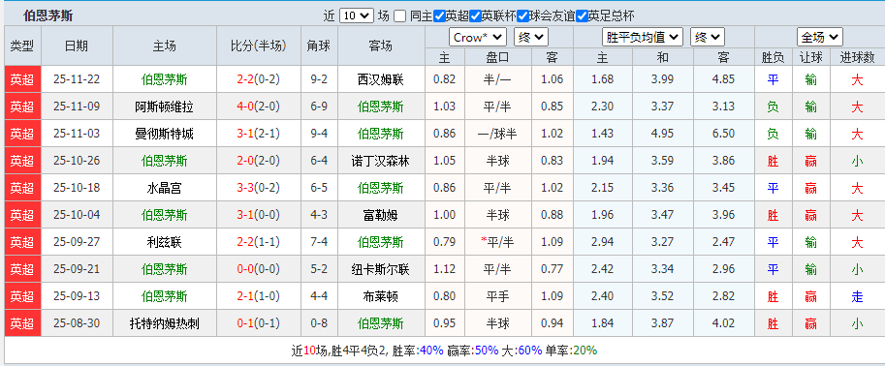Click the 3-3(0-2) score result

259,188
